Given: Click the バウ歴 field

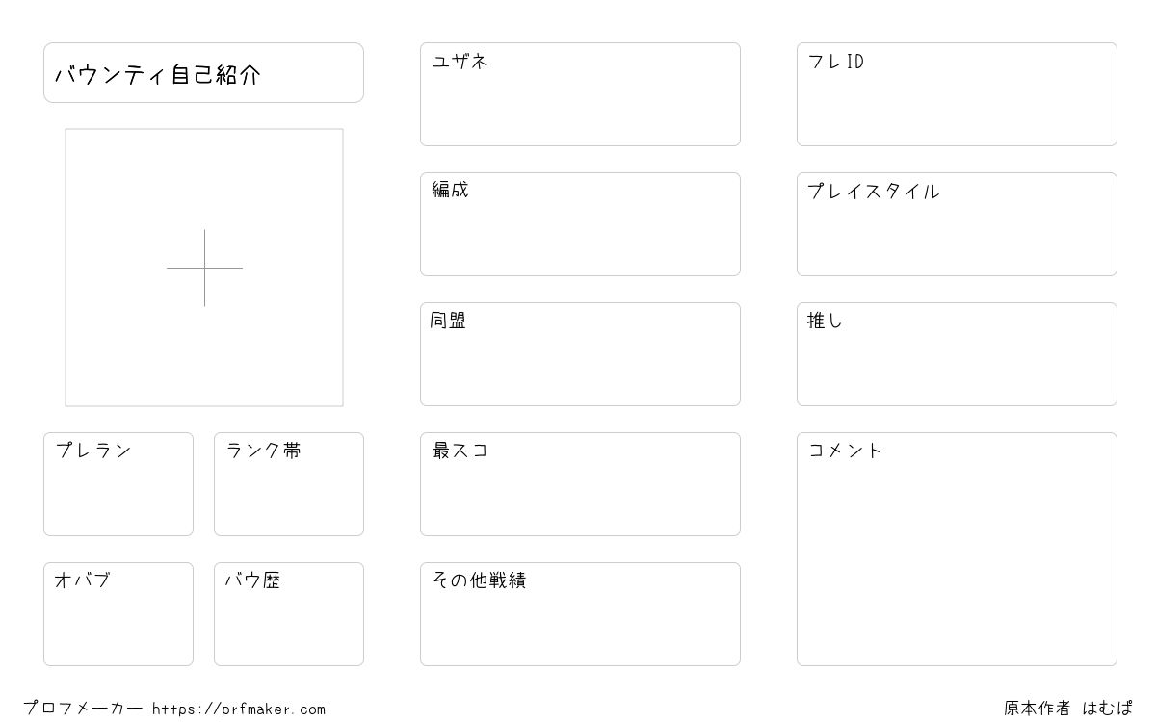Looking at the screenshot, I should click(289, 614).
